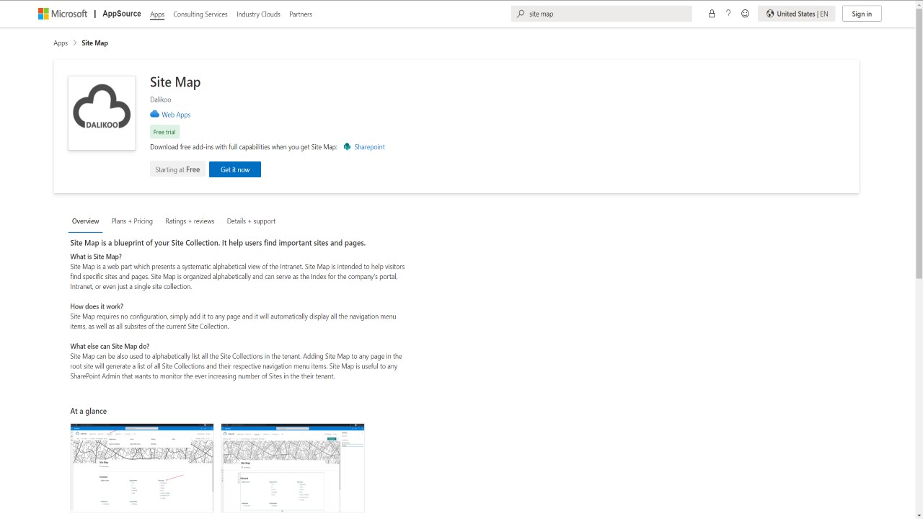The image size is (923, 519).
Task: Open the Partners menu
Action: (301, 14)
